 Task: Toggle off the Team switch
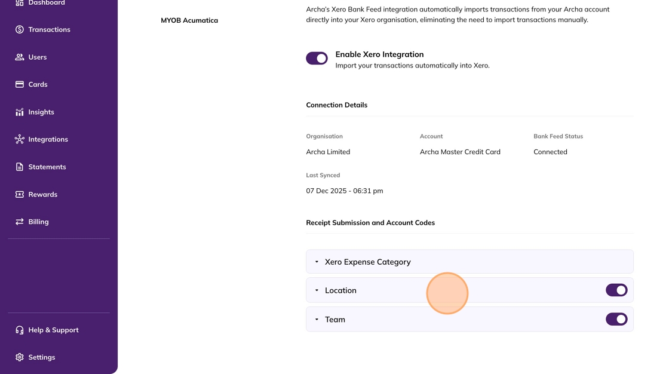[x=616, y=319]
